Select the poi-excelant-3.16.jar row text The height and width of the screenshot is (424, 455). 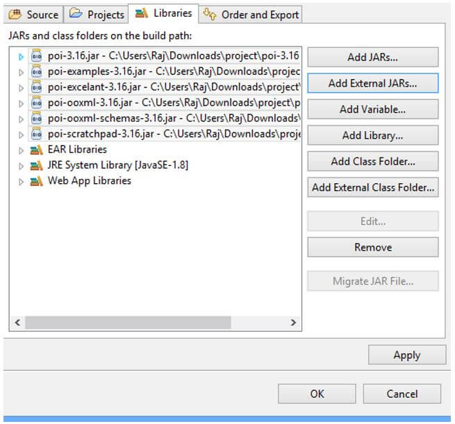(x=174, y=87)
